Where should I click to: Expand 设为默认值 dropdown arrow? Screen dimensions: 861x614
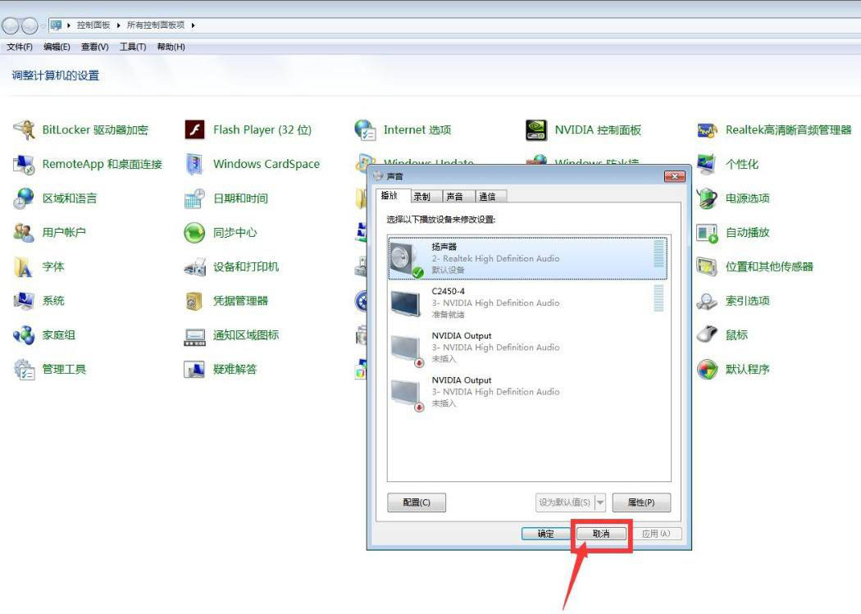pos(600,503)
